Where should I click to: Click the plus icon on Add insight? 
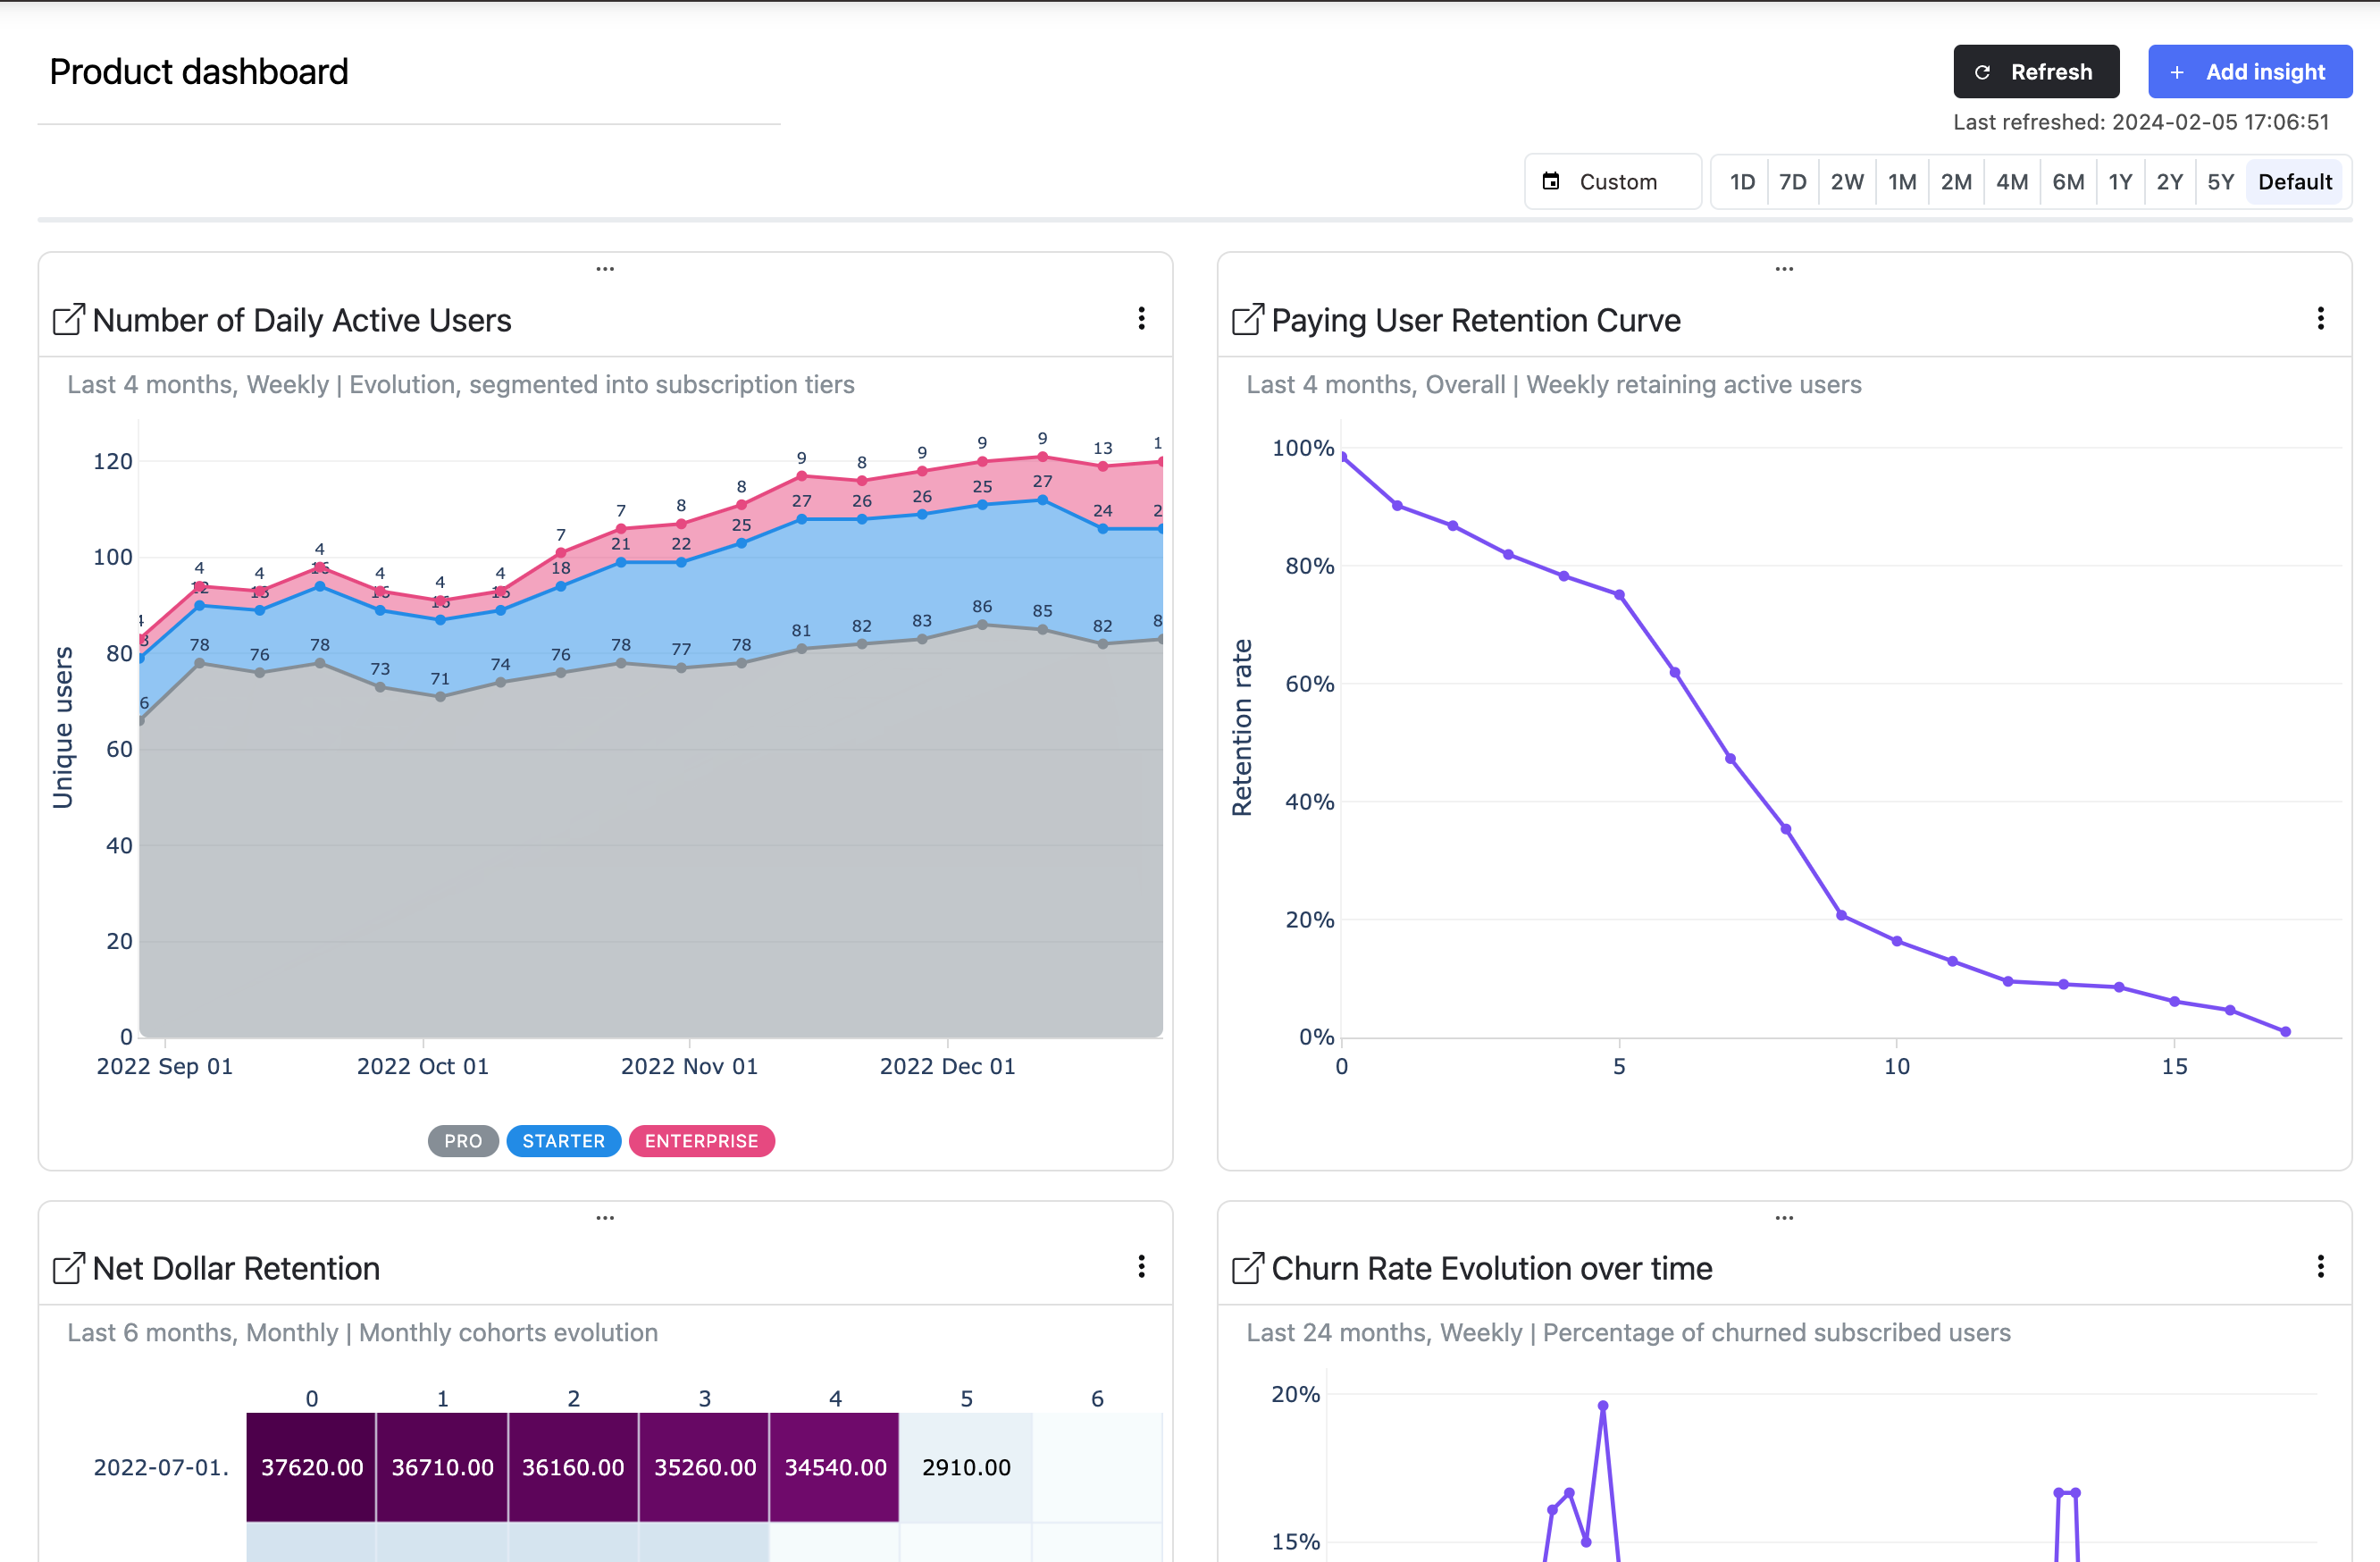click(x=2177, y=71)
